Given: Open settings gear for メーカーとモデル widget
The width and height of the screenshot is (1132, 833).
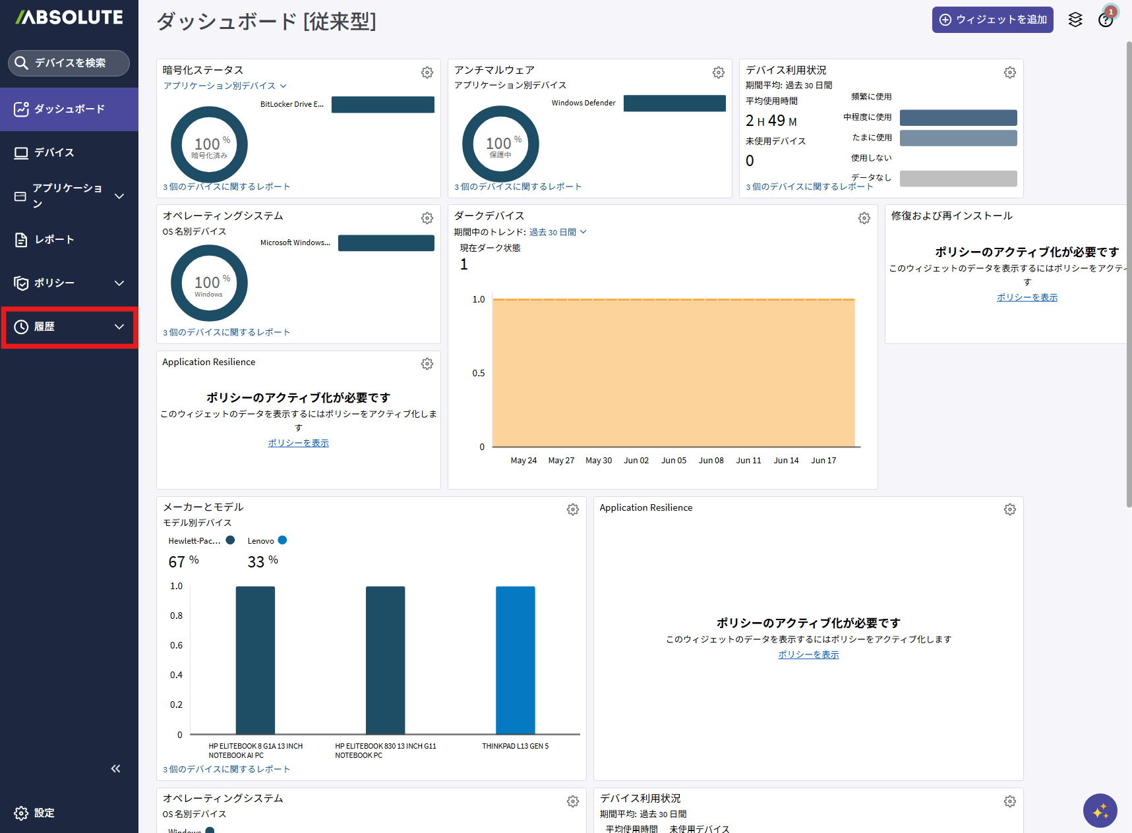Looking at the screenshot, I should pos(573,509).
